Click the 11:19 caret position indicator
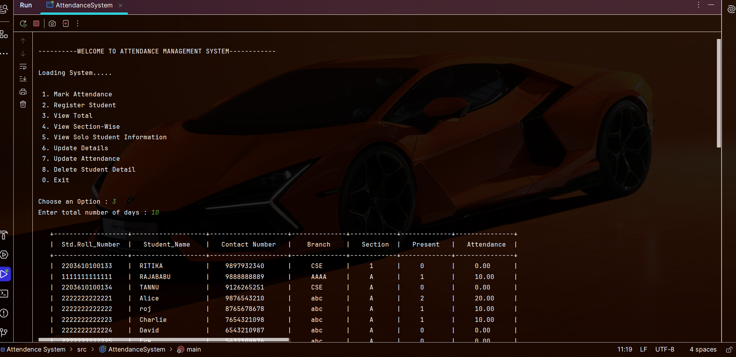 (x=625, y=350)
